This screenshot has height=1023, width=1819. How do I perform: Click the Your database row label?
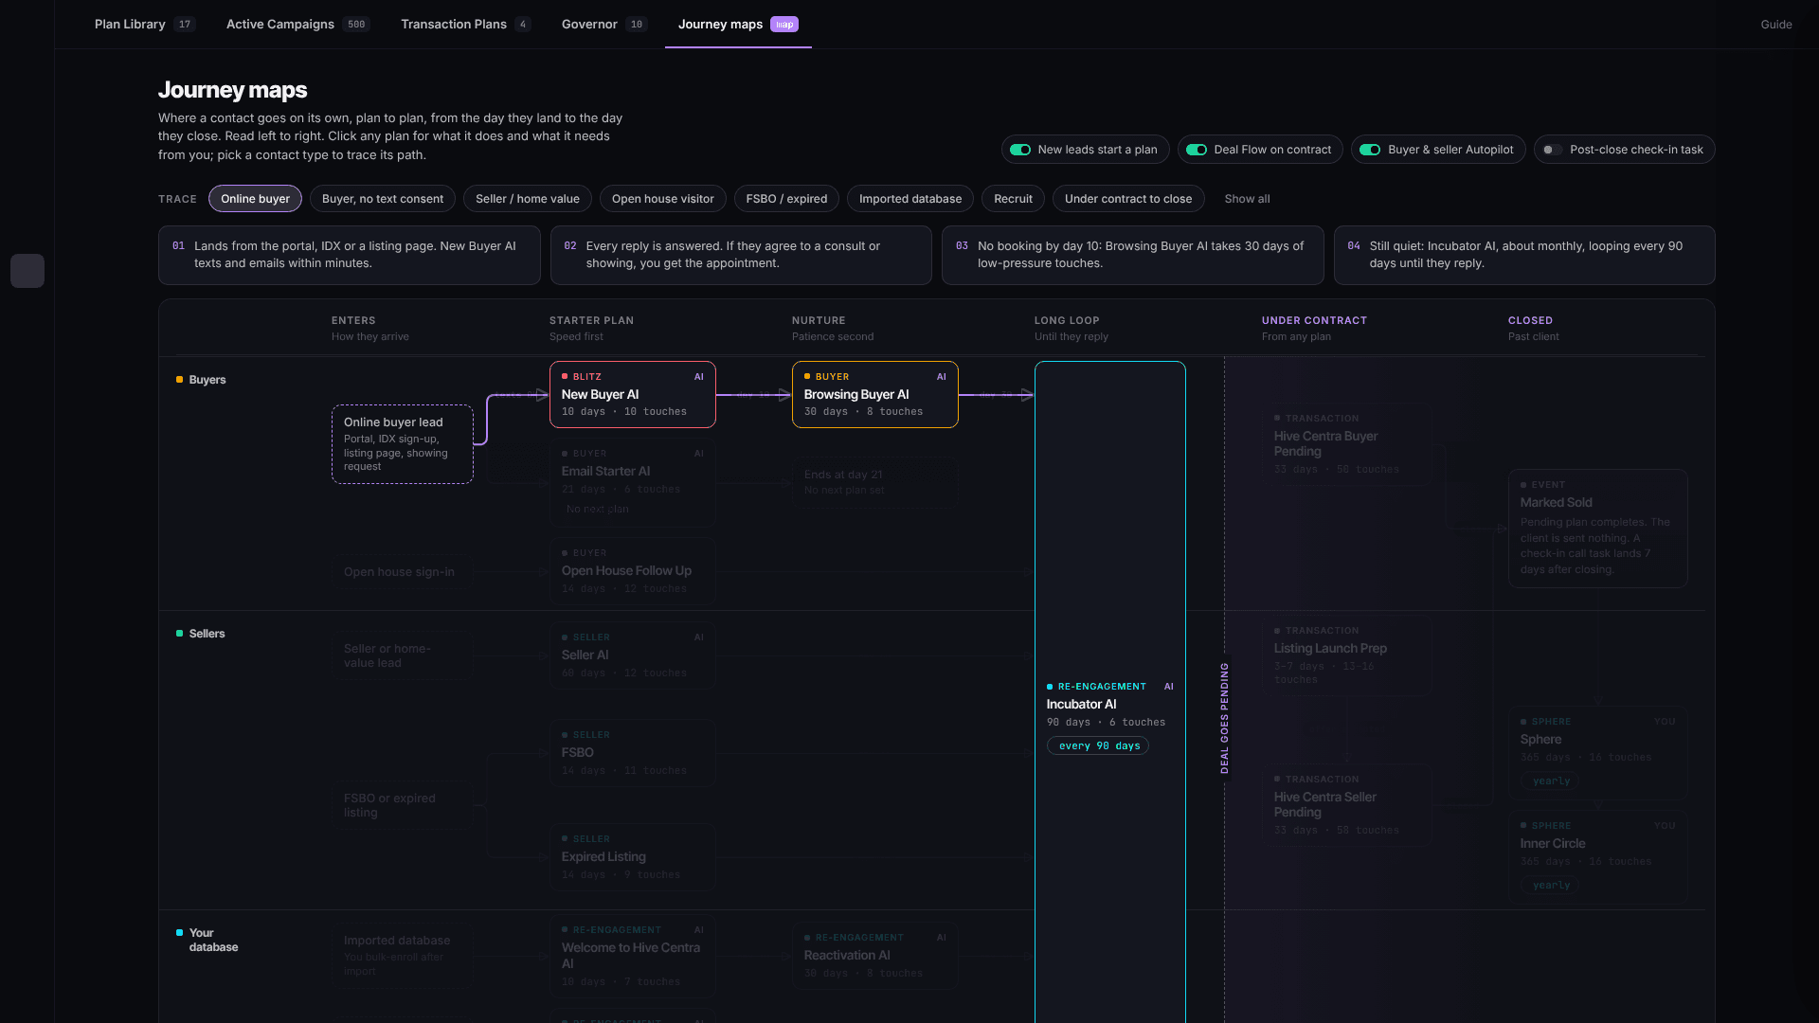(207, 940)
